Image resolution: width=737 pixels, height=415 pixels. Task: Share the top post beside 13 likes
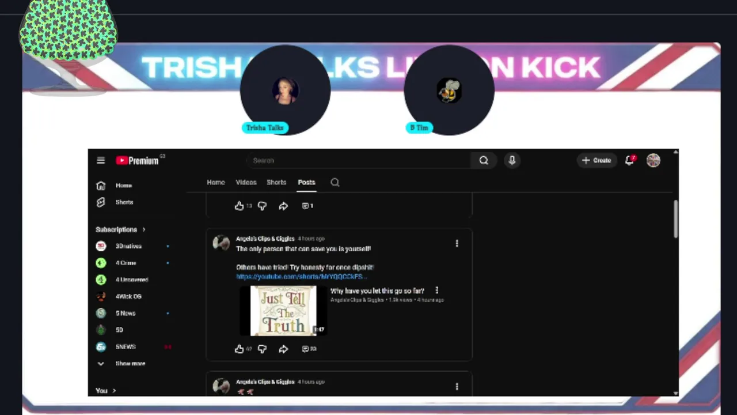(283, 206)
